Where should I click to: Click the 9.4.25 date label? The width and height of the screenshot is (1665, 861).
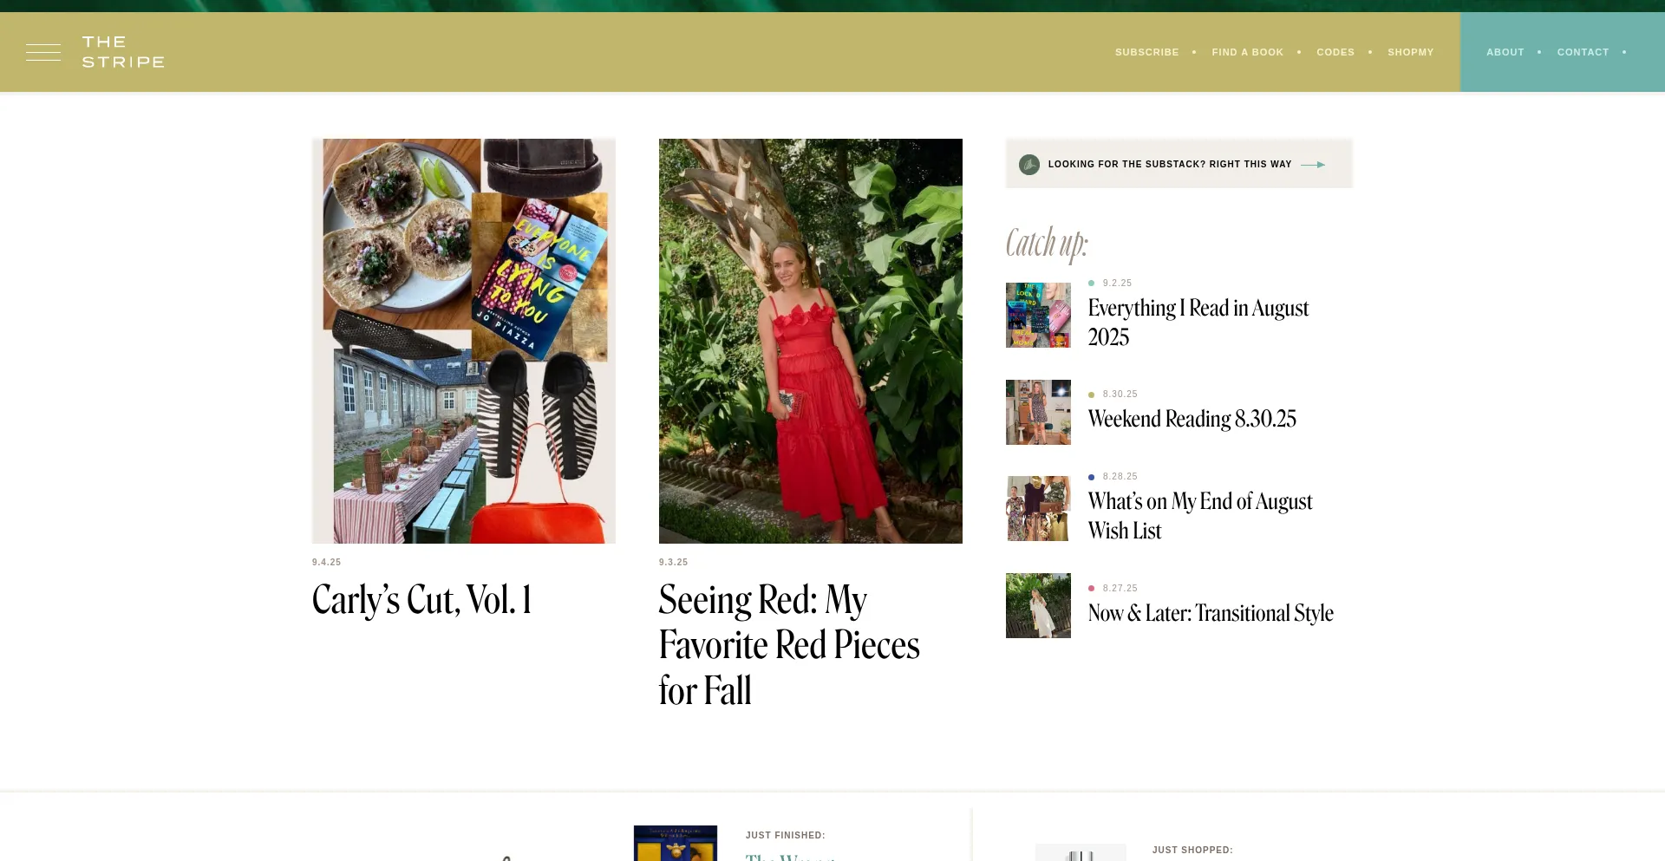(x=326, y=563)
